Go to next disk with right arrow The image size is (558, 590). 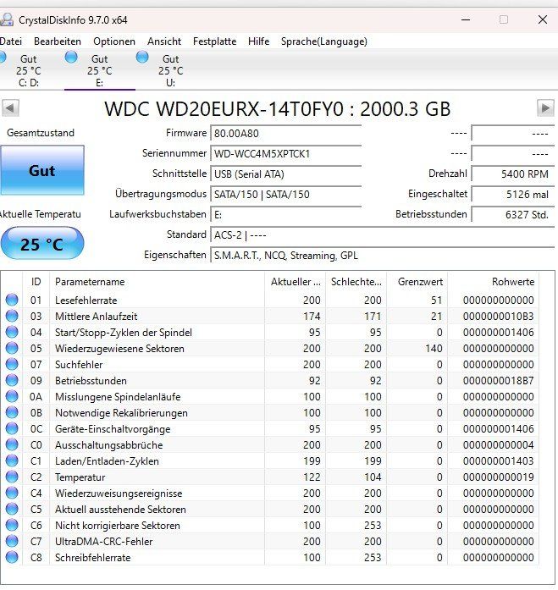point(545,108)
